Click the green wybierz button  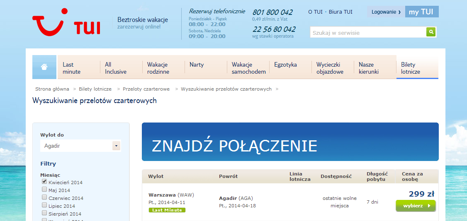point(416,206)
